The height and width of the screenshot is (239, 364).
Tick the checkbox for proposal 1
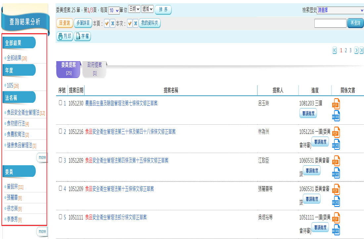(60, 103)
